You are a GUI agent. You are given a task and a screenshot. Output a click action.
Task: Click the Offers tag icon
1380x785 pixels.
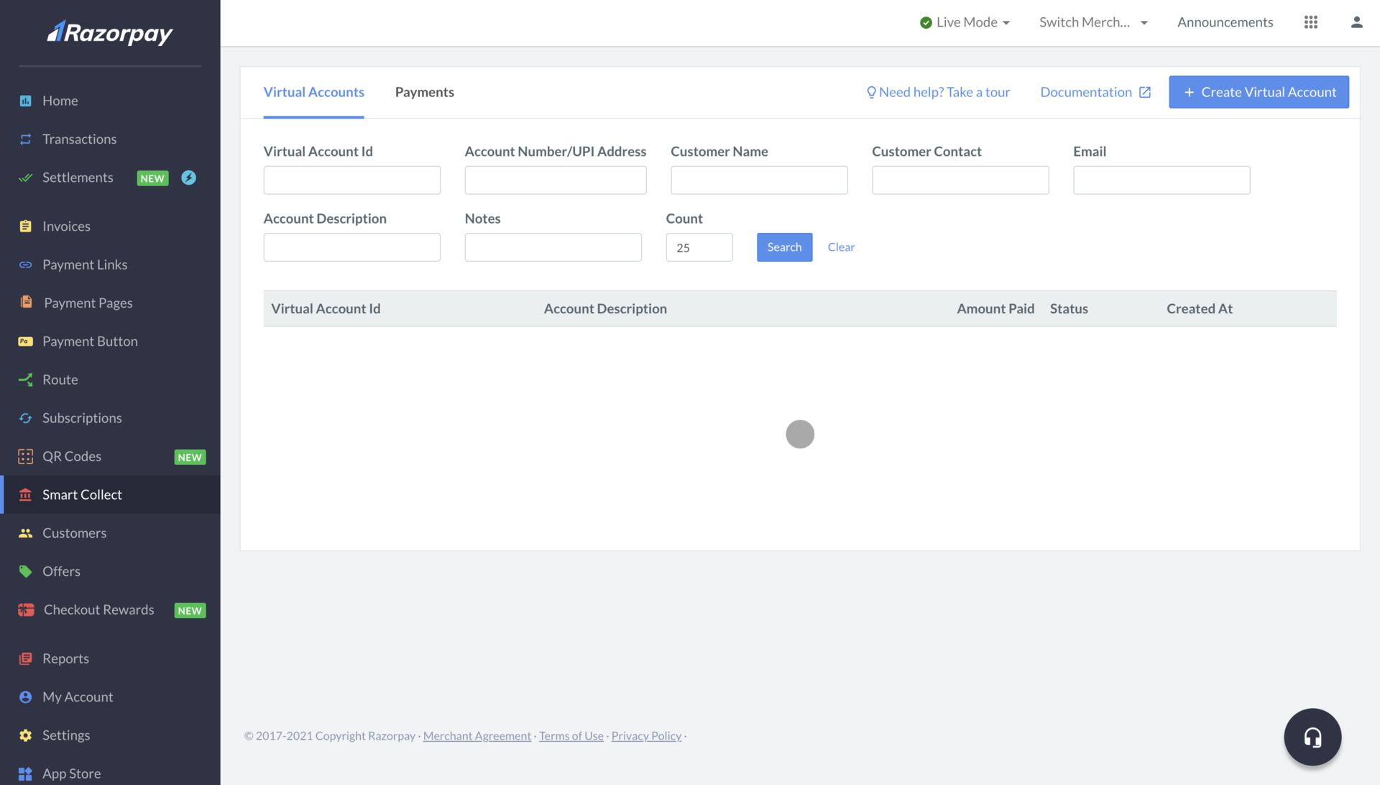25,571
